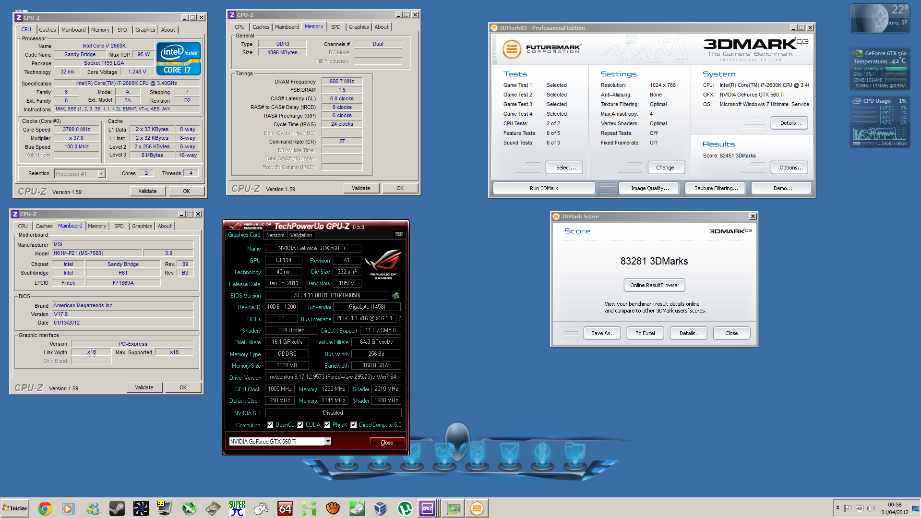Switch to GPU-Z taskbar button
The height and width of the screenshot is (518, 921).
[453, 508]
